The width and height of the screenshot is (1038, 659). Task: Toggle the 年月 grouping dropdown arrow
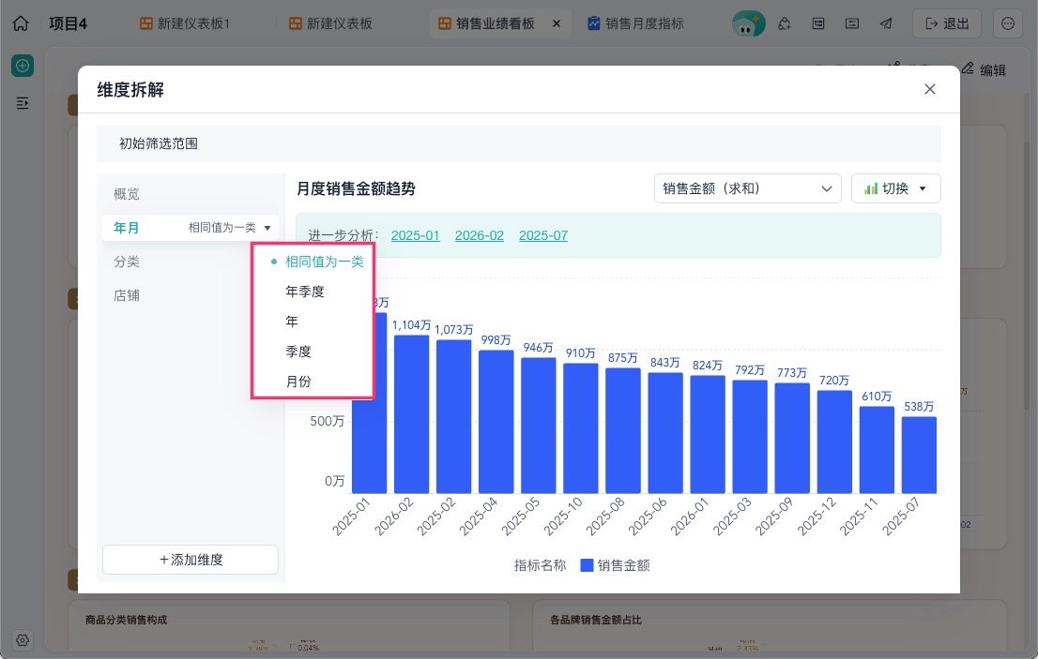267,228
